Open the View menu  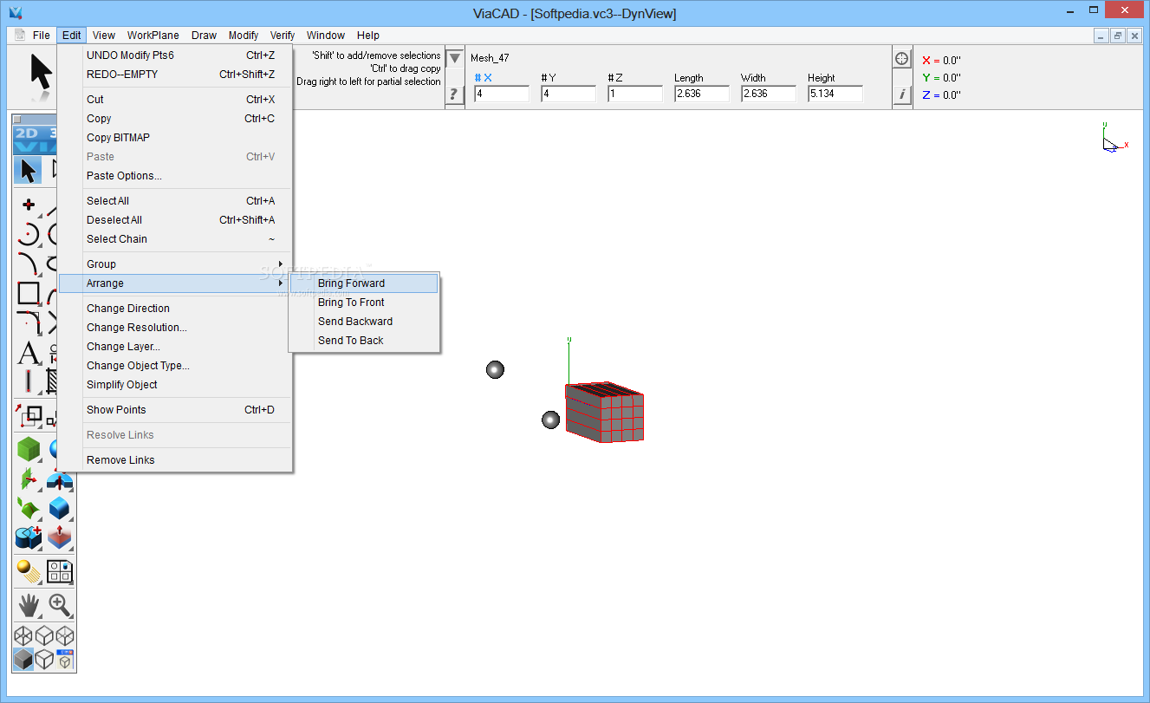pos(104,36)
